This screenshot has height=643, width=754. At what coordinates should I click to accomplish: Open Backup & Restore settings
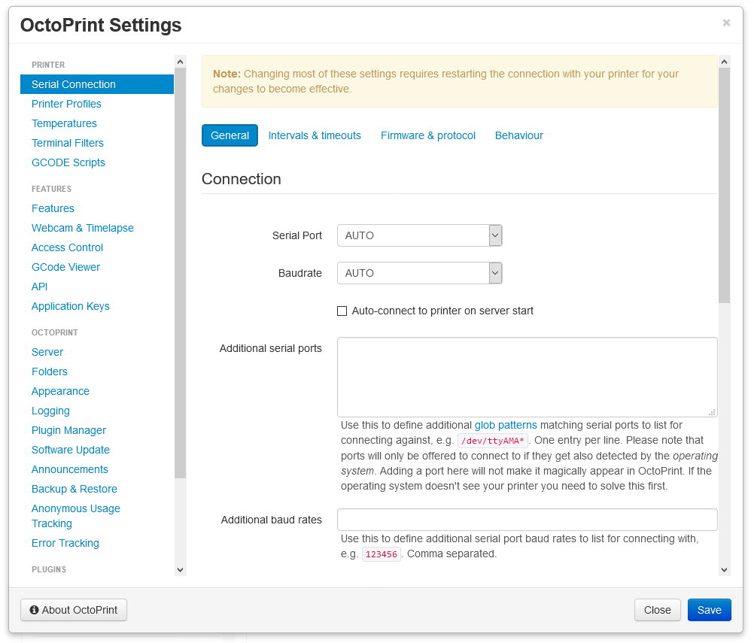pyautogui.click(x=74, y=489)
